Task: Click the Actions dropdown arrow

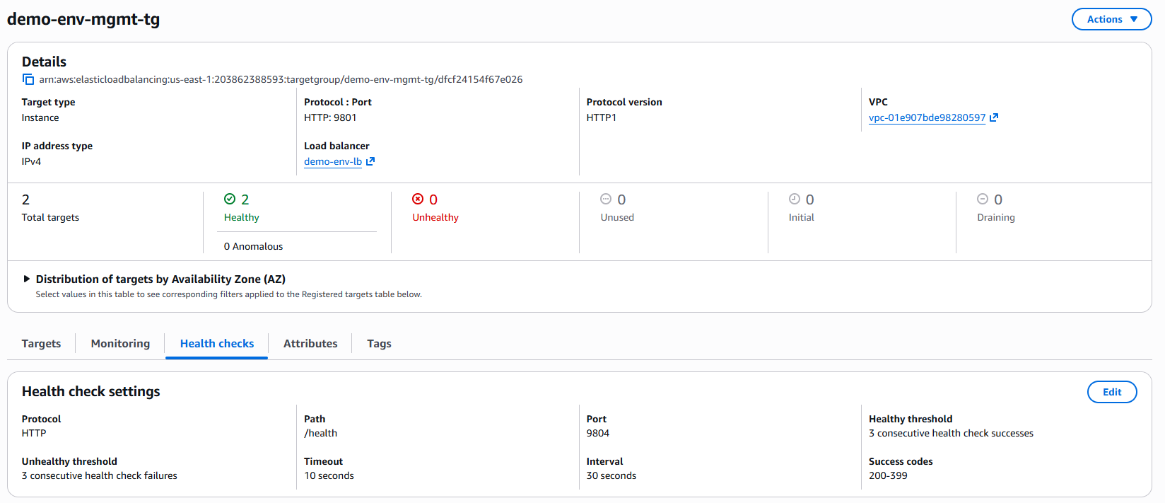Action: [x=1134, y=19]
